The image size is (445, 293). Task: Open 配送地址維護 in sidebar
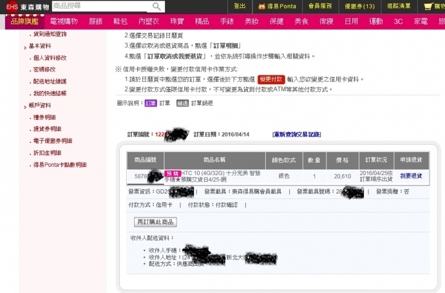pyautogui.click(x=50, y=82)
